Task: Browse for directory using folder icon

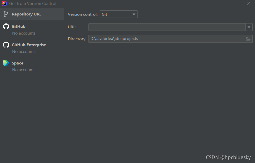Action: tap(248, 39)
